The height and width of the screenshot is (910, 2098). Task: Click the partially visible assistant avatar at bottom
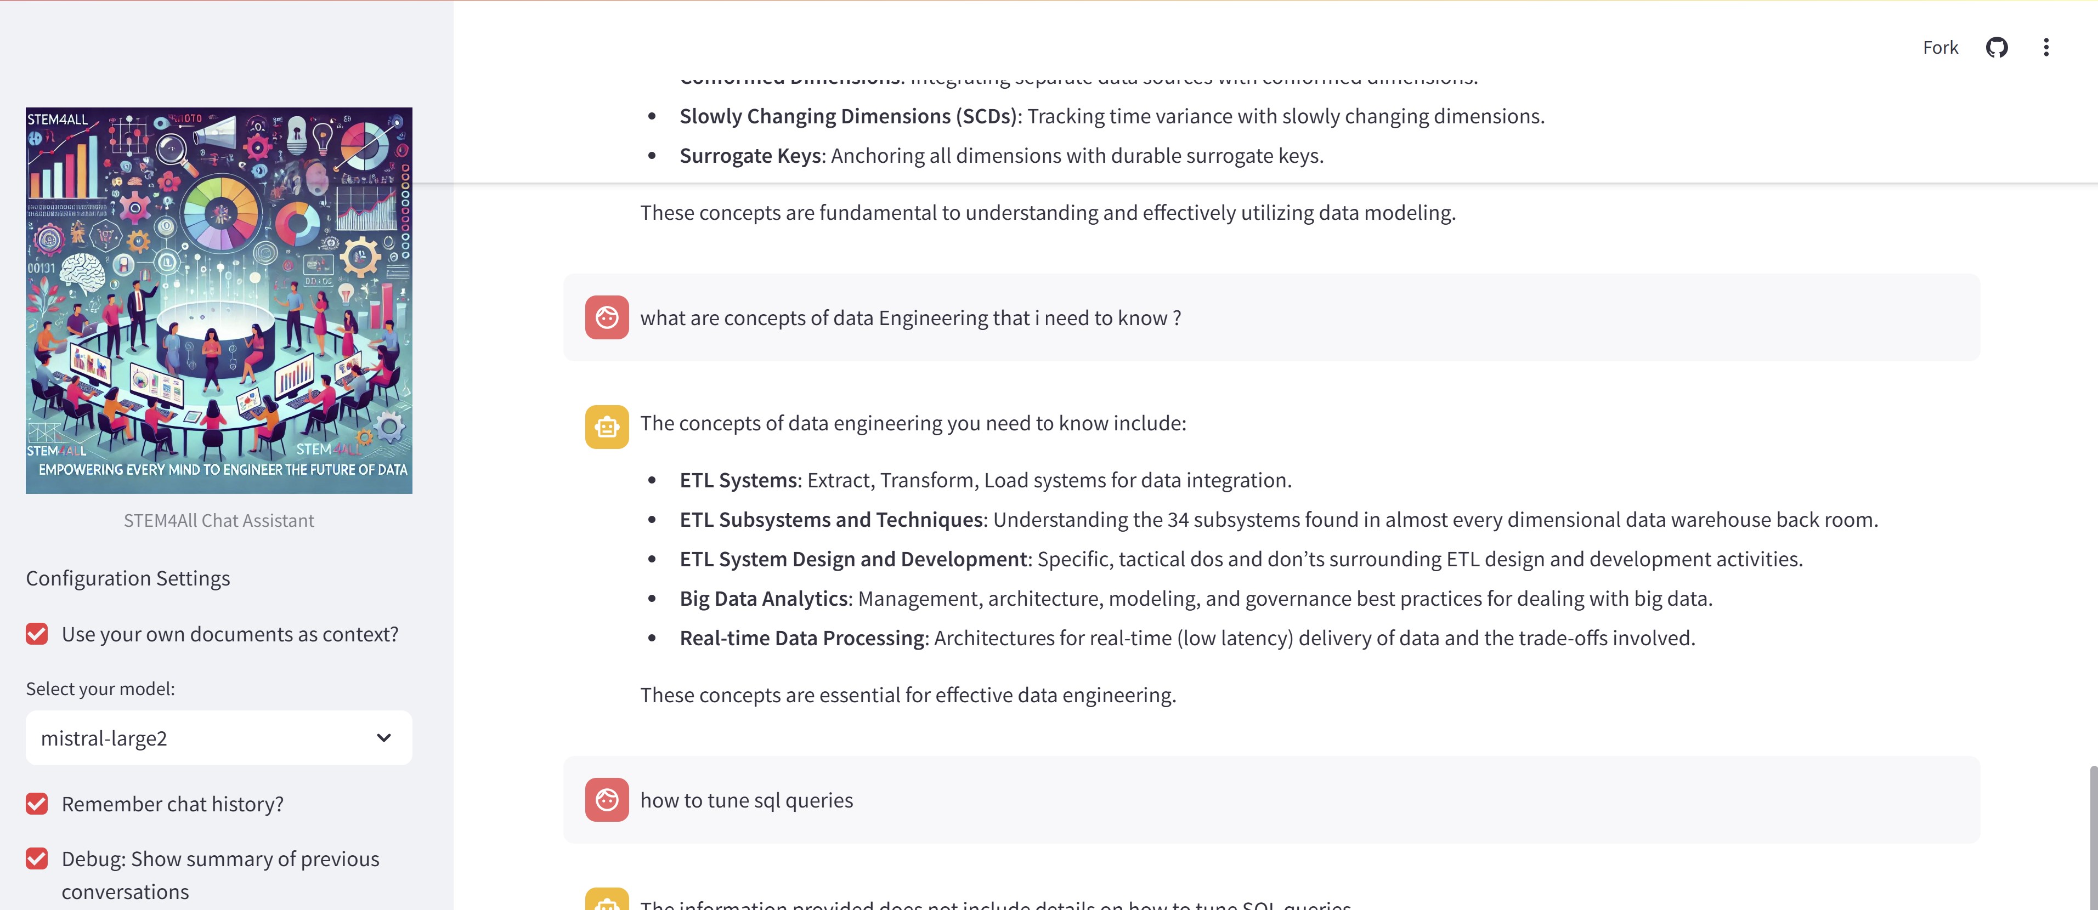point(607,900)
